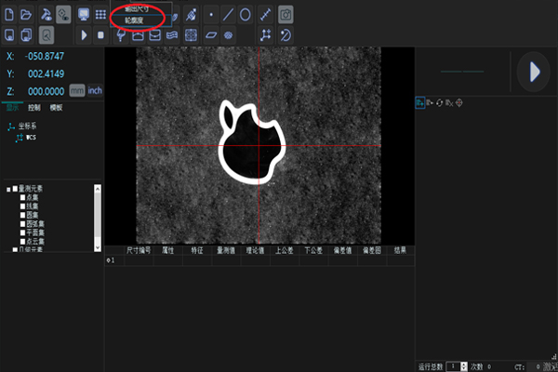Viewport: 558px width, 372px height.
Task: Open a file with the folder icon
Action: click(x=26, y=15)
